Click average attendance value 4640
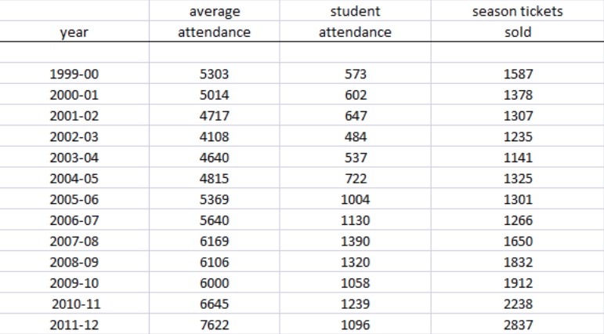This screenshot has height=334, width=604. [214, 157]
